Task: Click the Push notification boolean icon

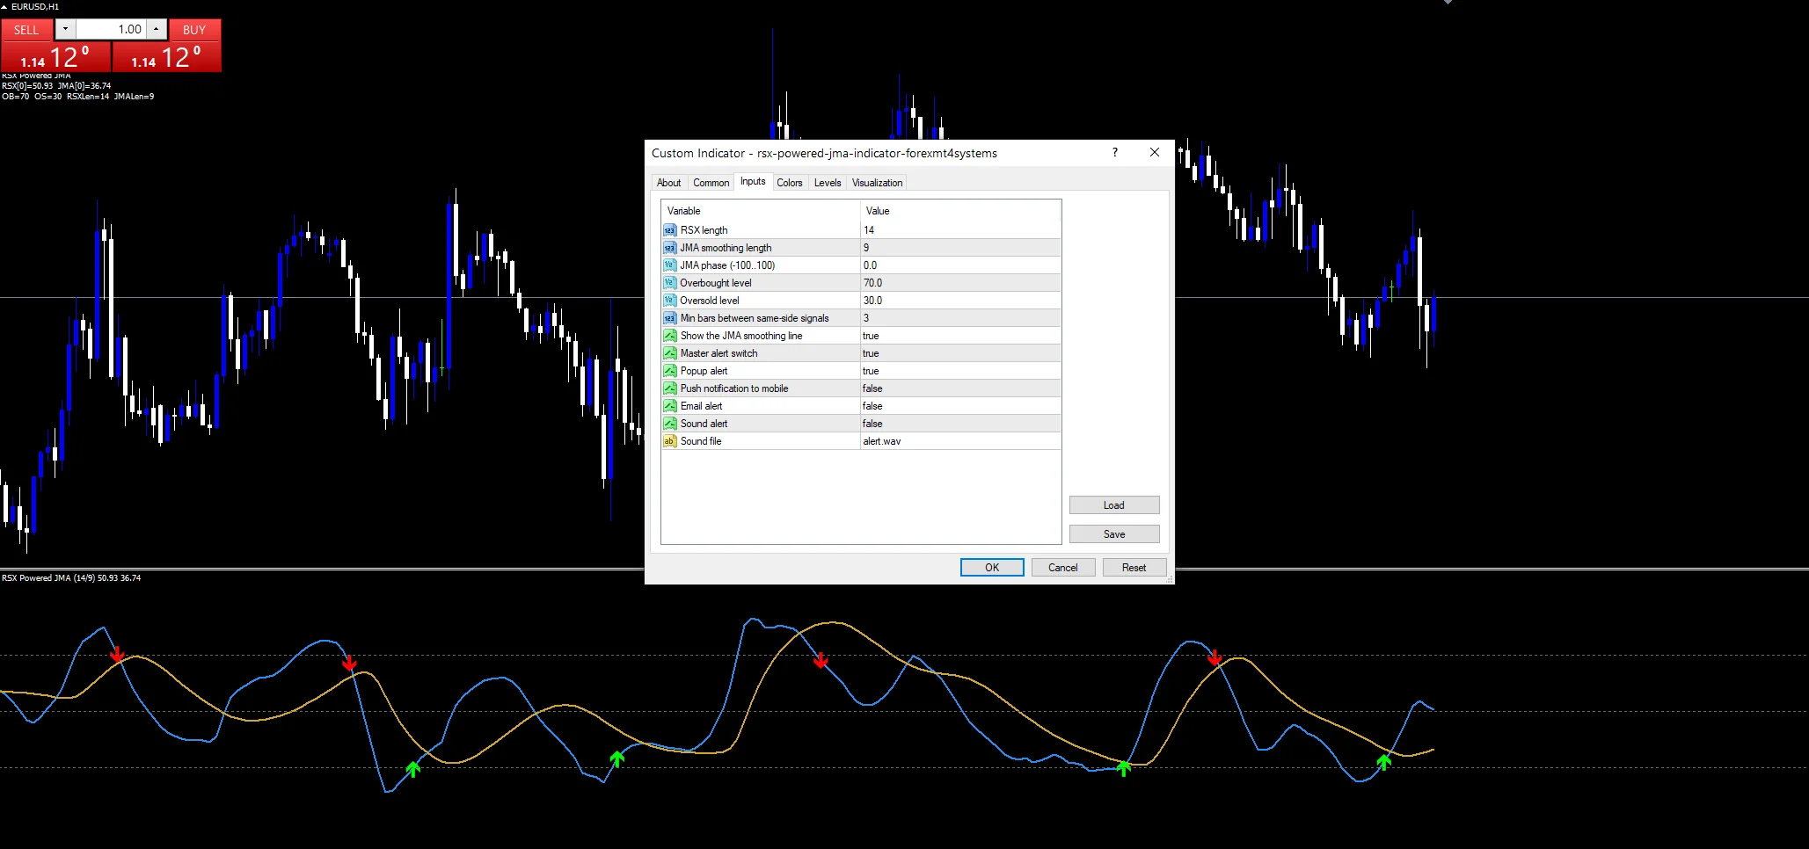Action: pos(670,388)
